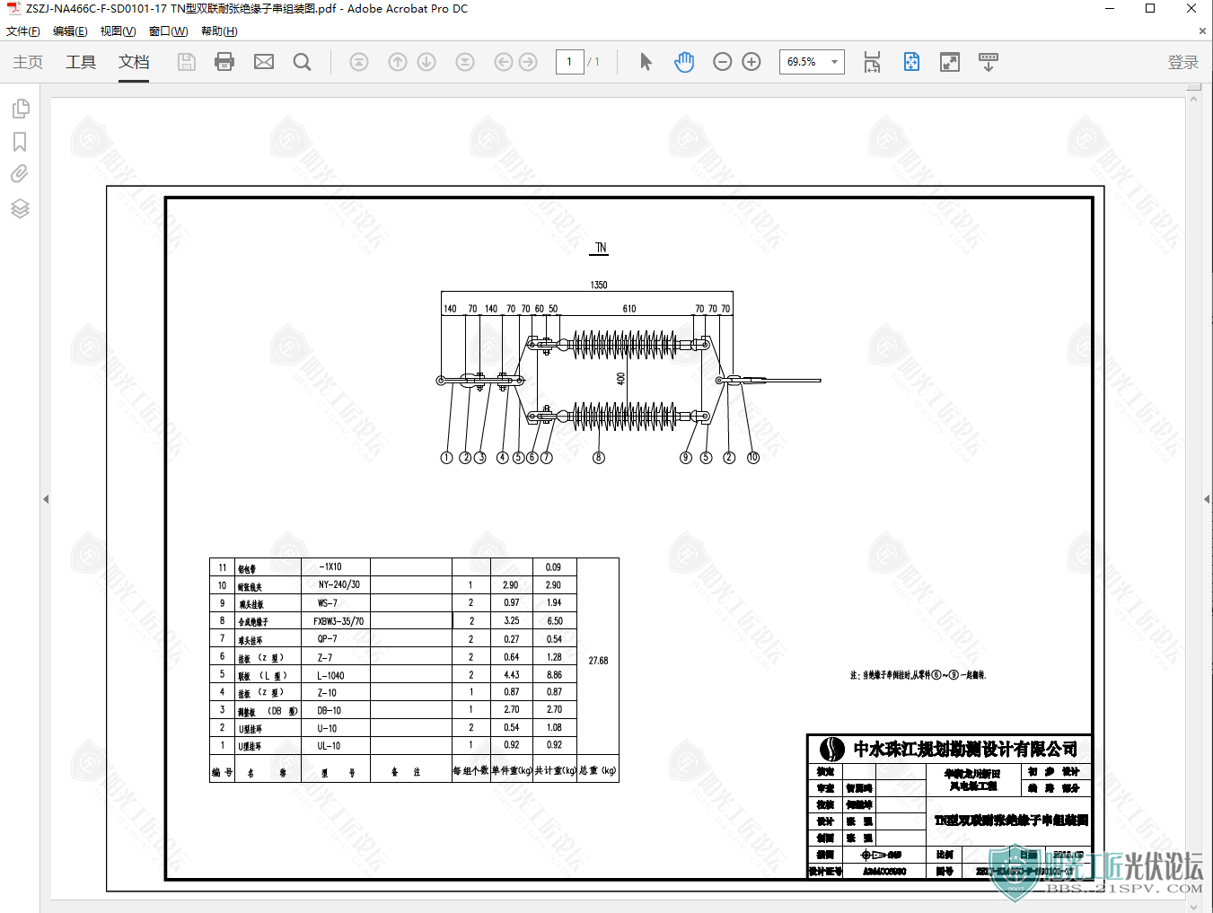Open attachments paperclip panel
Screen dimensions: 1213x913
(20, 174)
